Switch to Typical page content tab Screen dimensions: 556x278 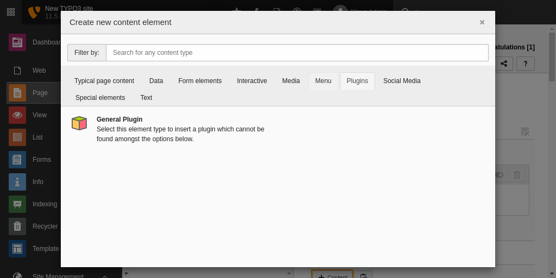tap(104, 81)
